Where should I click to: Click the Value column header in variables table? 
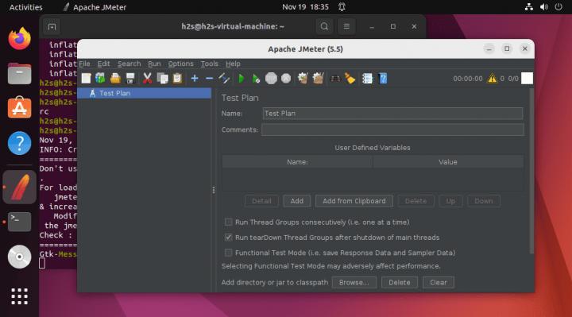[x=448, y=162]
